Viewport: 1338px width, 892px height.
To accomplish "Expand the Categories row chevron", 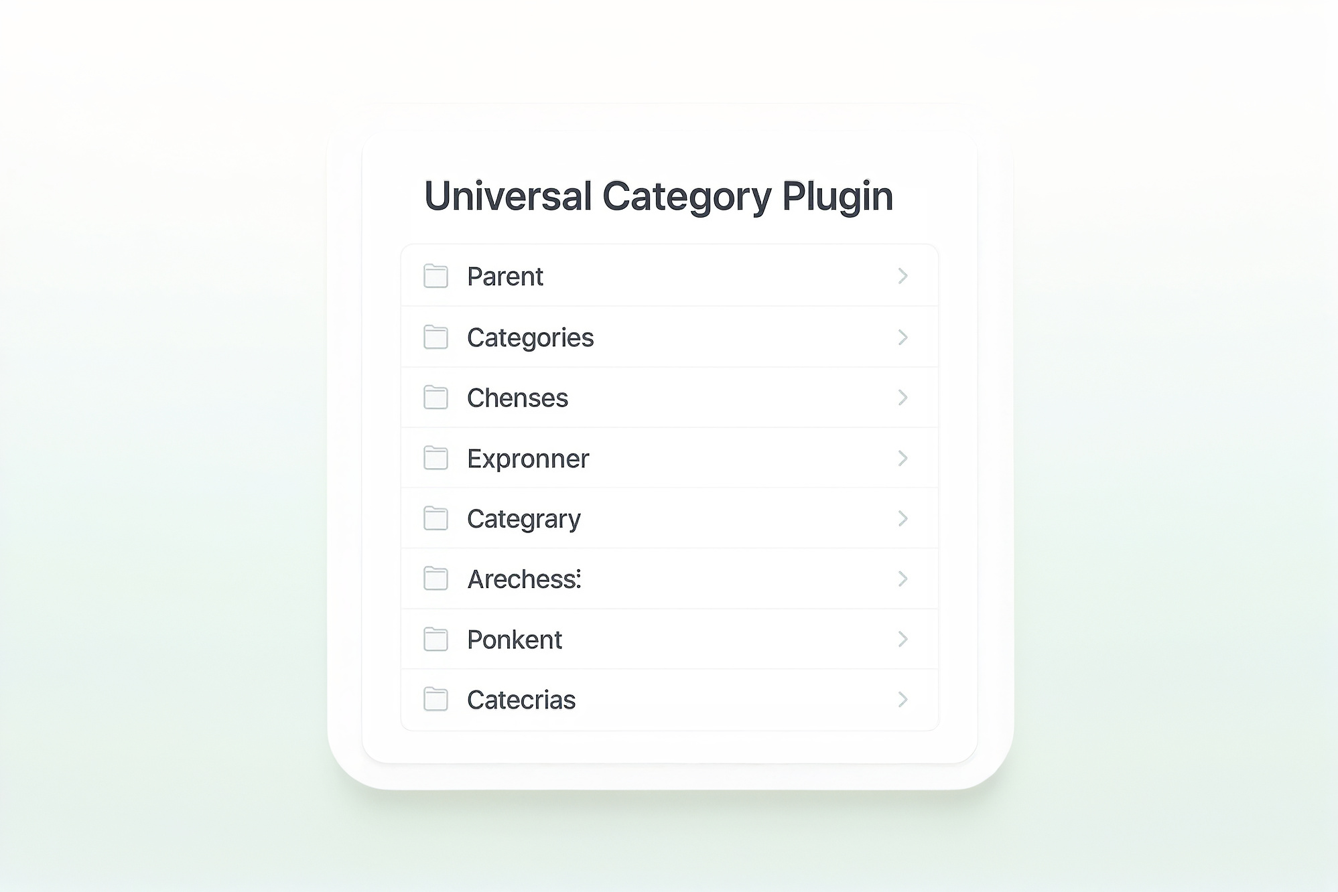I will [x=902, y=337].
